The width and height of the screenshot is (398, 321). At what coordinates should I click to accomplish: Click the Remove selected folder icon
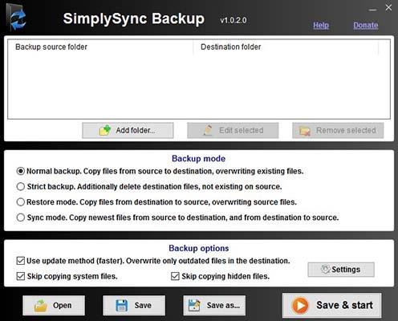coord(305,131)
